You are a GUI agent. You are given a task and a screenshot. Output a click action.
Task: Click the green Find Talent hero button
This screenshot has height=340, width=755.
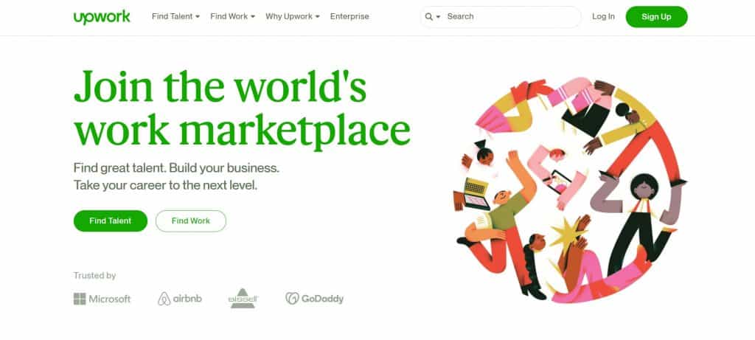point(111,221)
